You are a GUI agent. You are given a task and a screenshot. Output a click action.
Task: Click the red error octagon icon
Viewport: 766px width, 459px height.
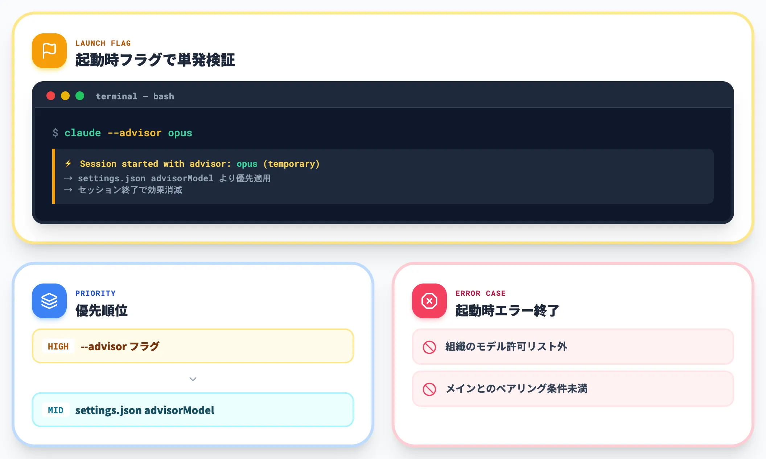(x=429, y=301)
